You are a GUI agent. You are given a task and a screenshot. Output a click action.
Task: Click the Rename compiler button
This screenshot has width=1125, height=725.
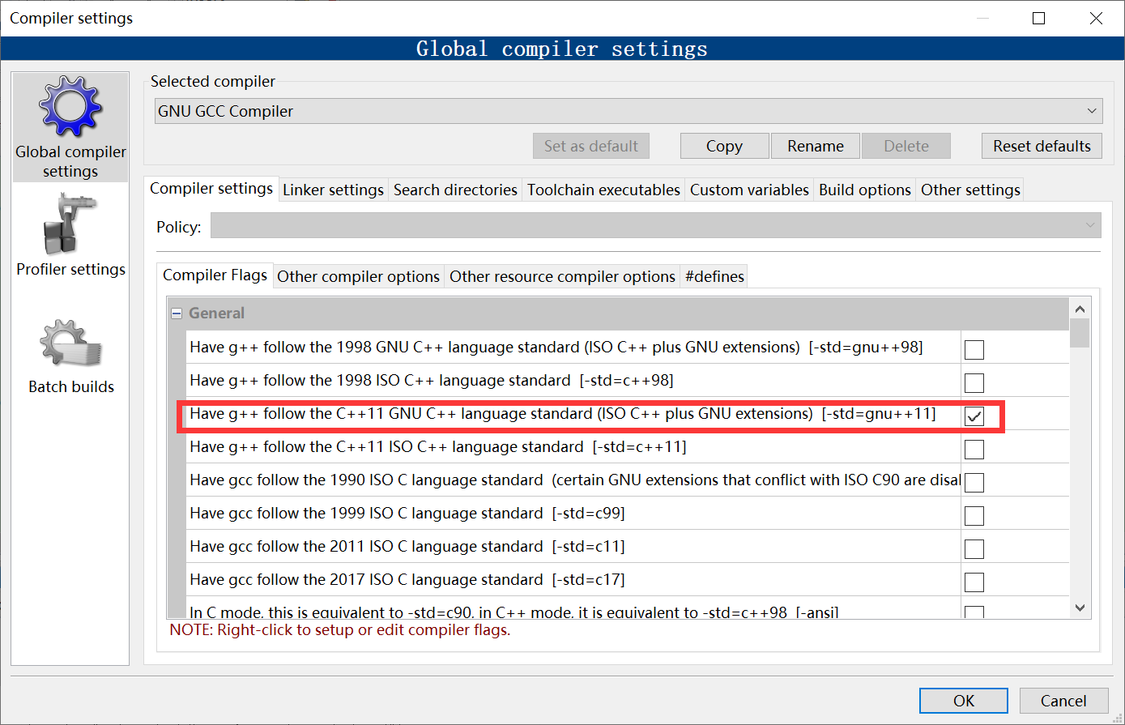pyautogui.click(x=816, y=146)
